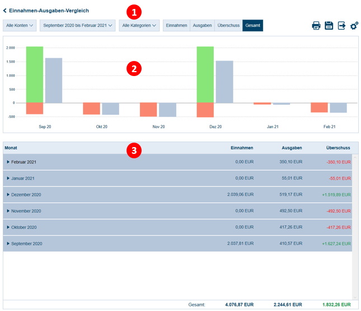Click the table's vertical scrollbar track
Image resolution: width=361 pixels, height=311 pixels.
pyautogui.click(x=355, y=227)
